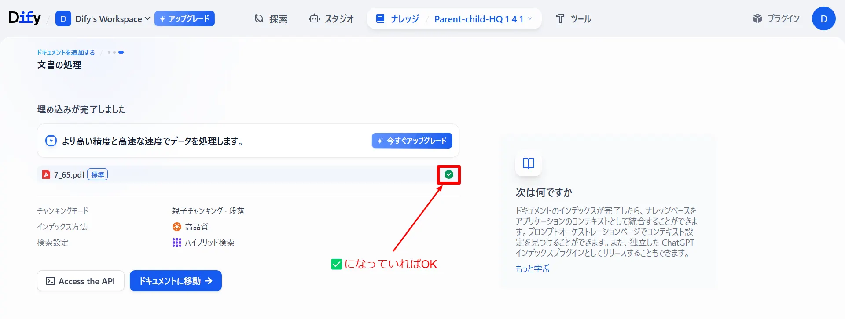Click the 埋め込みが完了しました heading
845x319 pixels.
coord(81,109)
